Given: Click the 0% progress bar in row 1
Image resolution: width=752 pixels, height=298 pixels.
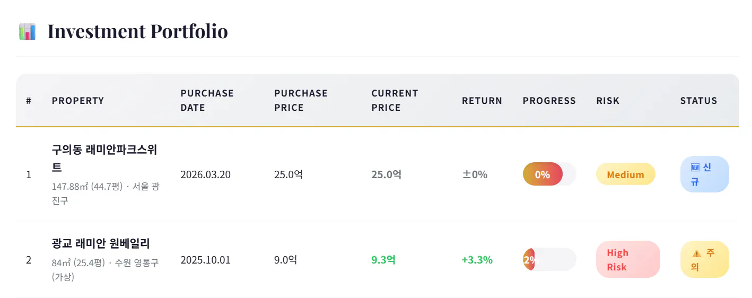Looking at the screenshot, I should tap(549, 174).
